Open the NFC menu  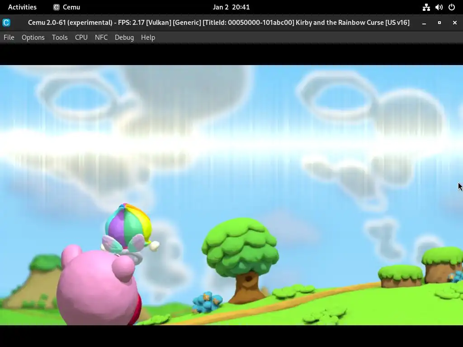click(x=101, y=38)
